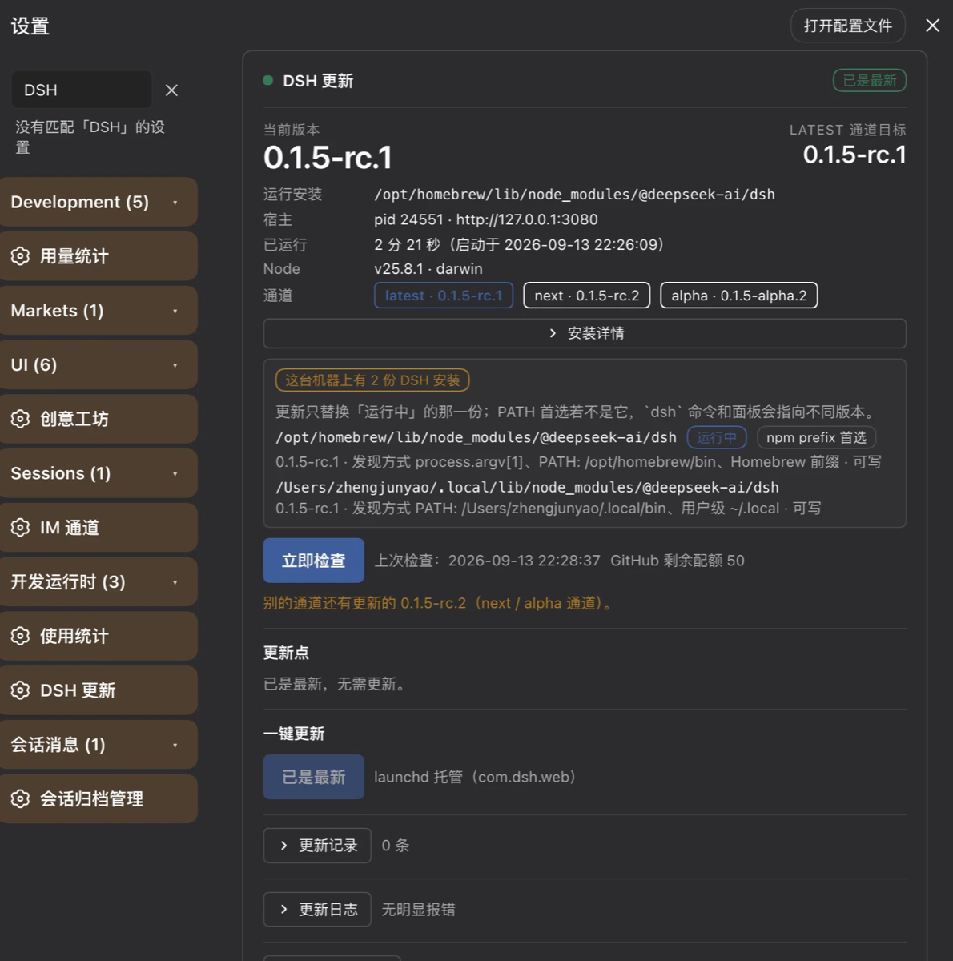
Task: Click 0 条 count next to 更新记录
Action: pyautogui.click(x=396, y=846)
